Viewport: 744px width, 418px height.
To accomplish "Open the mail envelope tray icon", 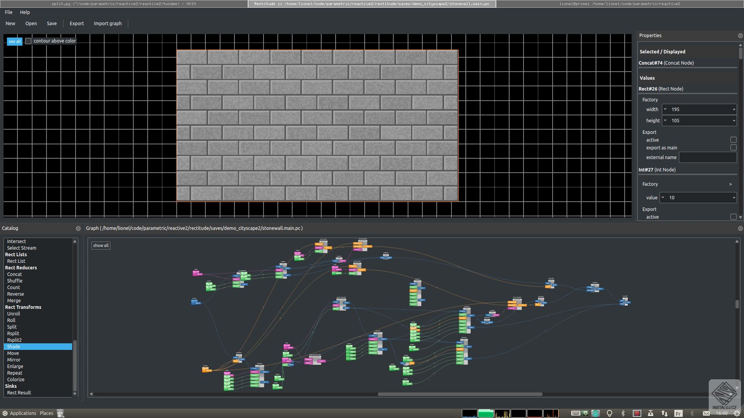I will click(706, 413).
